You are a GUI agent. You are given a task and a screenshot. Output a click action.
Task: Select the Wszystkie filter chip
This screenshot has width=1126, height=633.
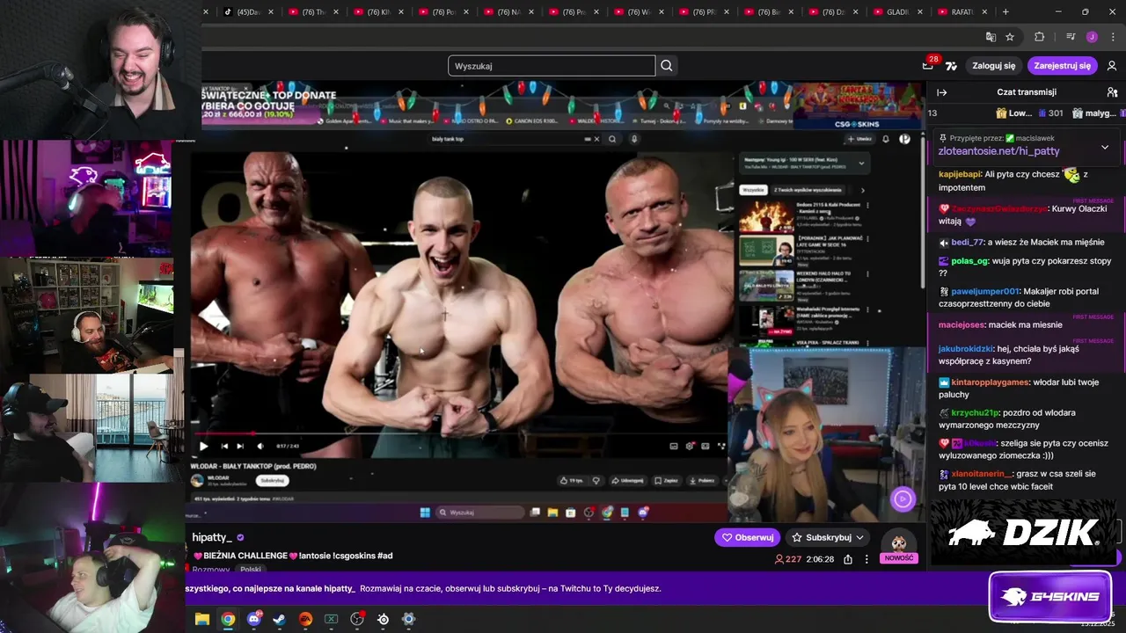[753, 190]
